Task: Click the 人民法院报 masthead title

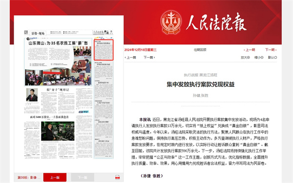Action: point(216,22)
